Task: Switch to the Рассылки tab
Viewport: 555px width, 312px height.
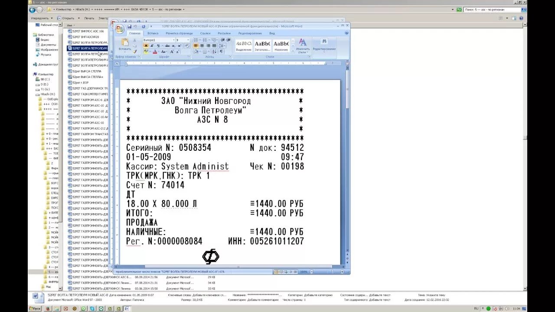Action: (x=224, y=33)
